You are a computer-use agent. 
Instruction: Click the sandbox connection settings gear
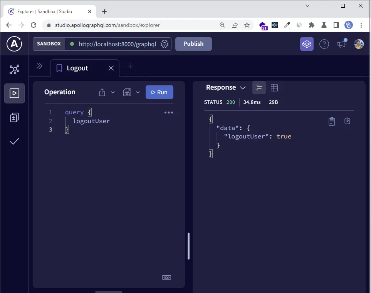[x=165, y=44]
